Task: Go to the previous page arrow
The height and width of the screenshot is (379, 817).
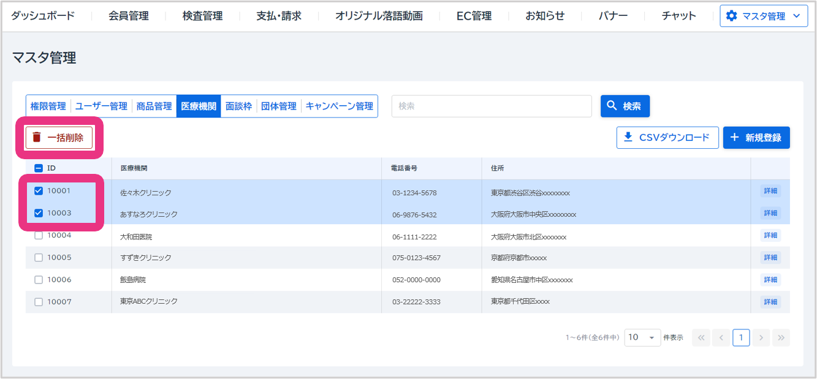Action: [x=721, y=337]
